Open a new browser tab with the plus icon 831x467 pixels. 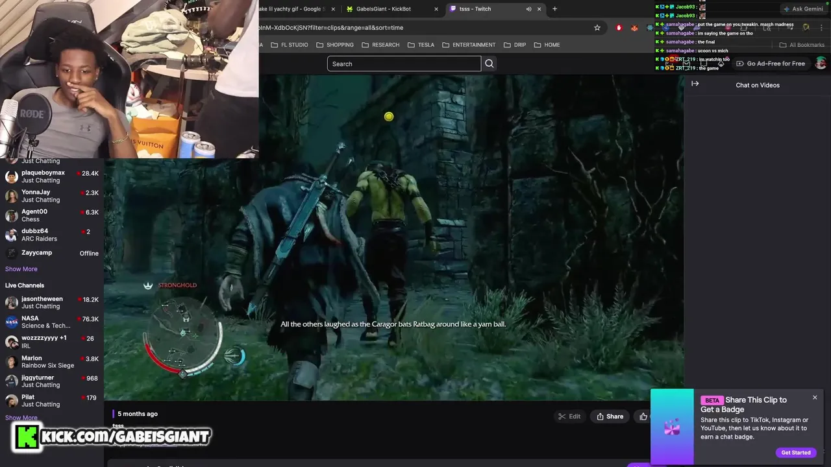click(554, 9)
